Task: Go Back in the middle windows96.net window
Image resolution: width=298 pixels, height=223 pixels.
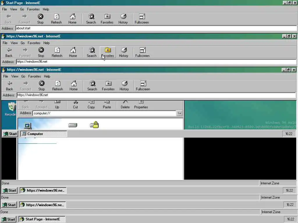Action: click(x=9, y=52)
